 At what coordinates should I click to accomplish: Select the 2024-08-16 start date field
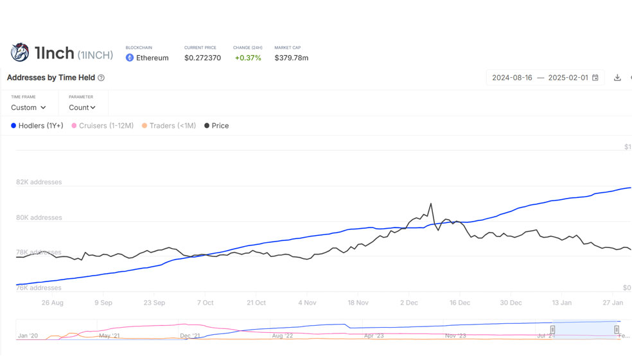tap(512, 77)
